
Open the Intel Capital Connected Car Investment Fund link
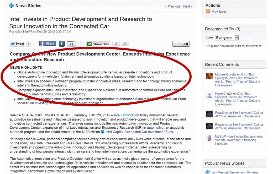point(139,132)
